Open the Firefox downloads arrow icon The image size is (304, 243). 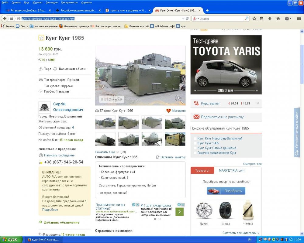pyautogui.click(x=270, y=19)
